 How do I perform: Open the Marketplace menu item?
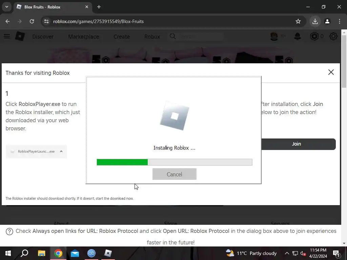(x=84, y=37)
